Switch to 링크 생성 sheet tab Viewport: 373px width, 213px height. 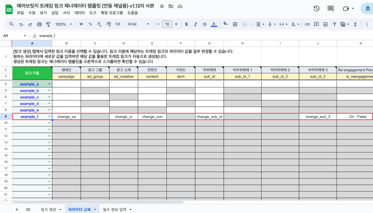pos(48,210)
